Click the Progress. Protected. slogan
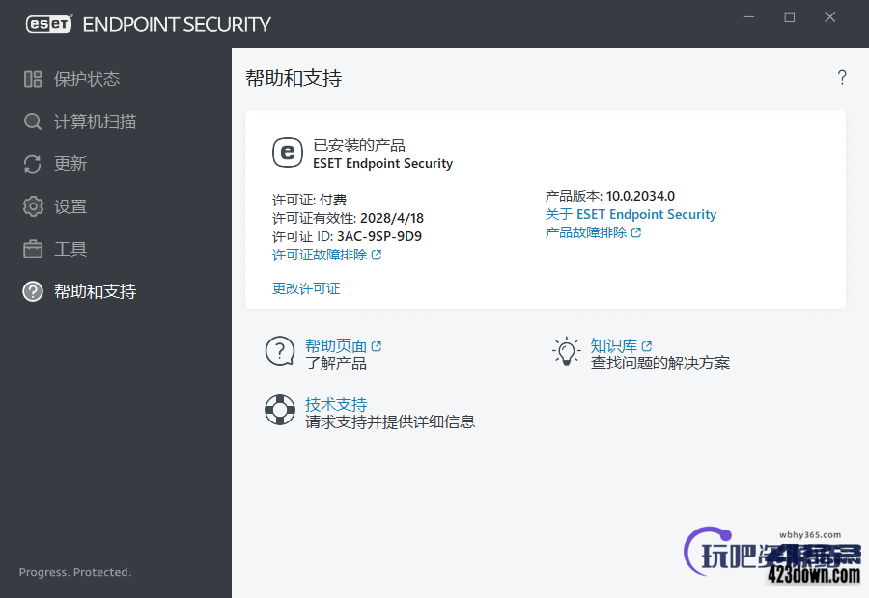This screenshot has height=598, width=869. pos(75,572)
